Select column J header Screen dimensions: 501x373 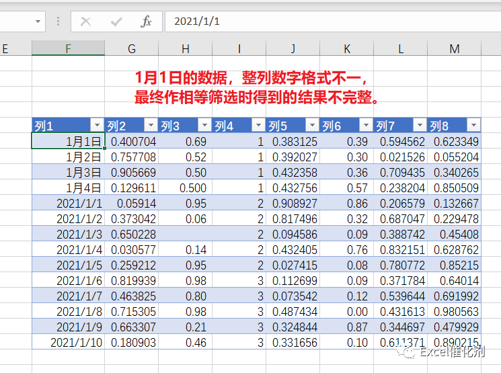[x=293, y=48]
